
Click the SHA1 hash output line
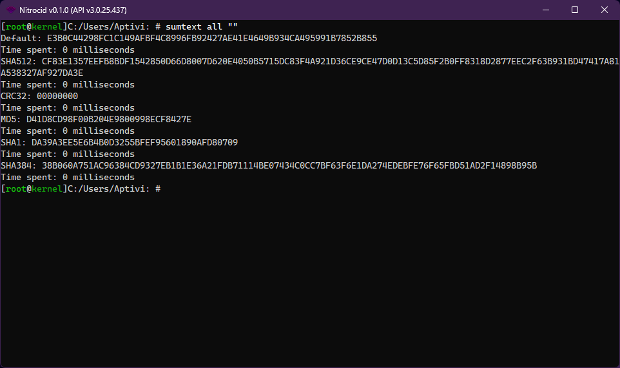pos(119,142)
